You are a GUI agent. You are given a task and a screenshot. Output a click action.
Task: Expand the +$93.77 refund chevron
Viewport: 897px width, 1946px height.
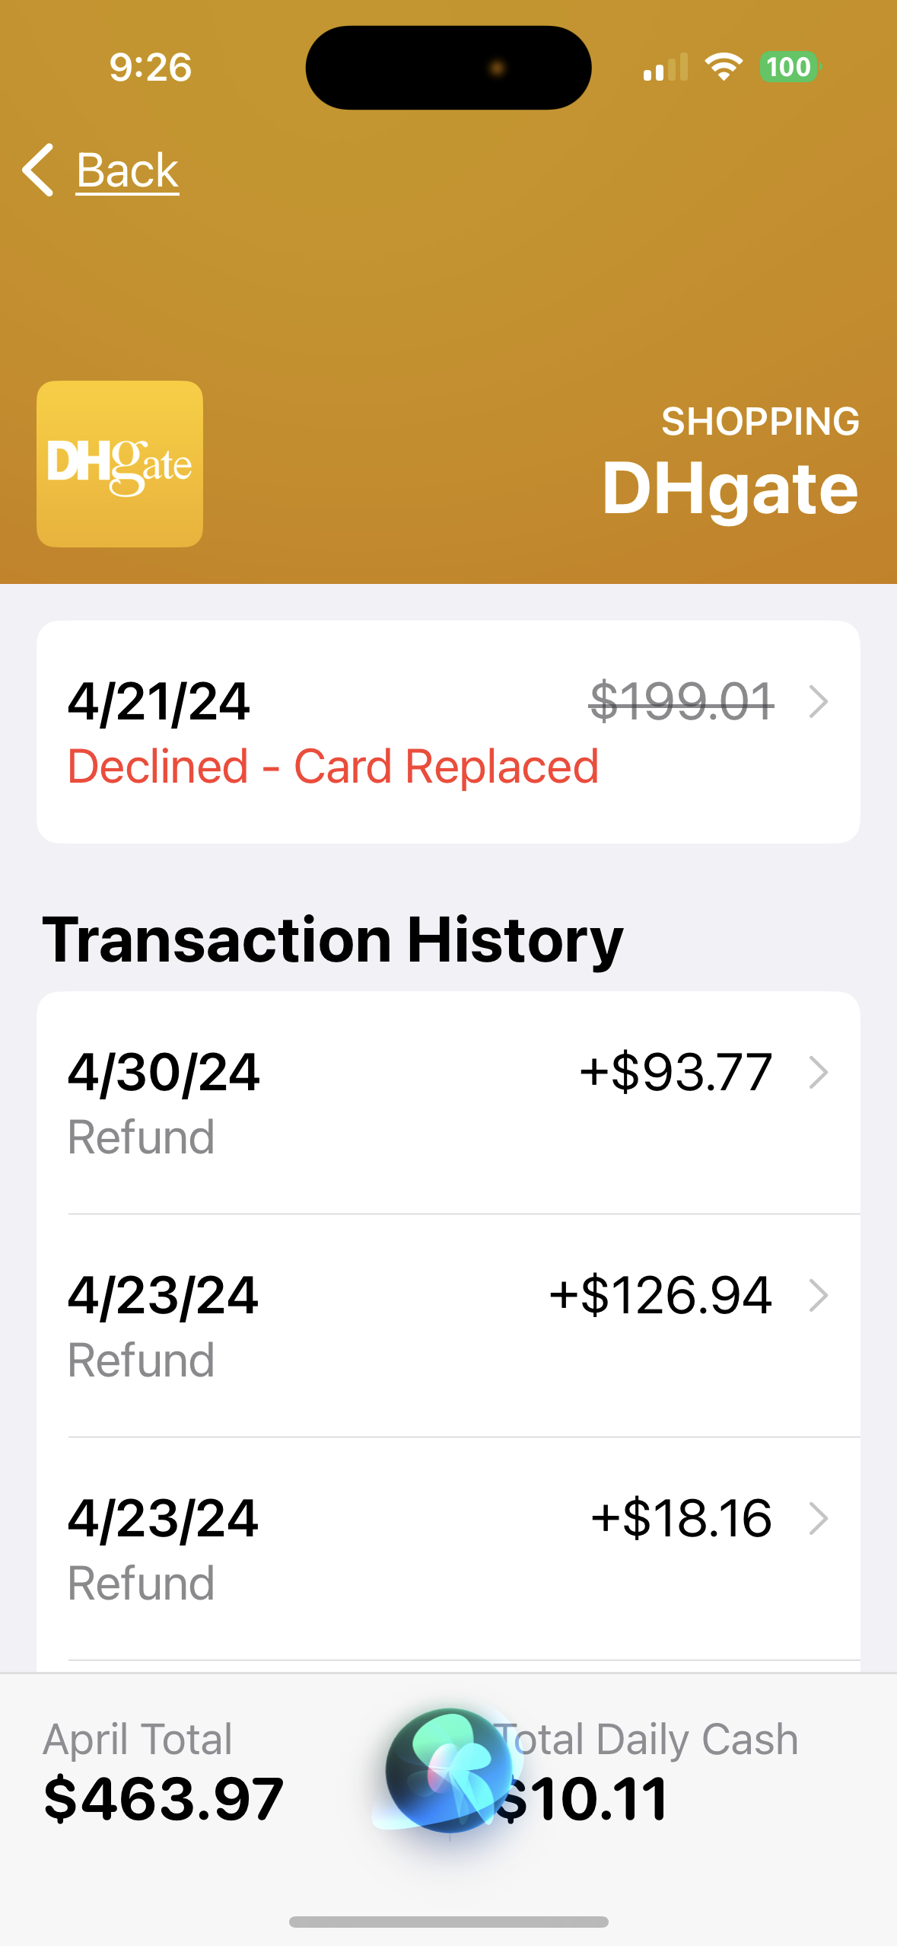tap(819, 1073)
